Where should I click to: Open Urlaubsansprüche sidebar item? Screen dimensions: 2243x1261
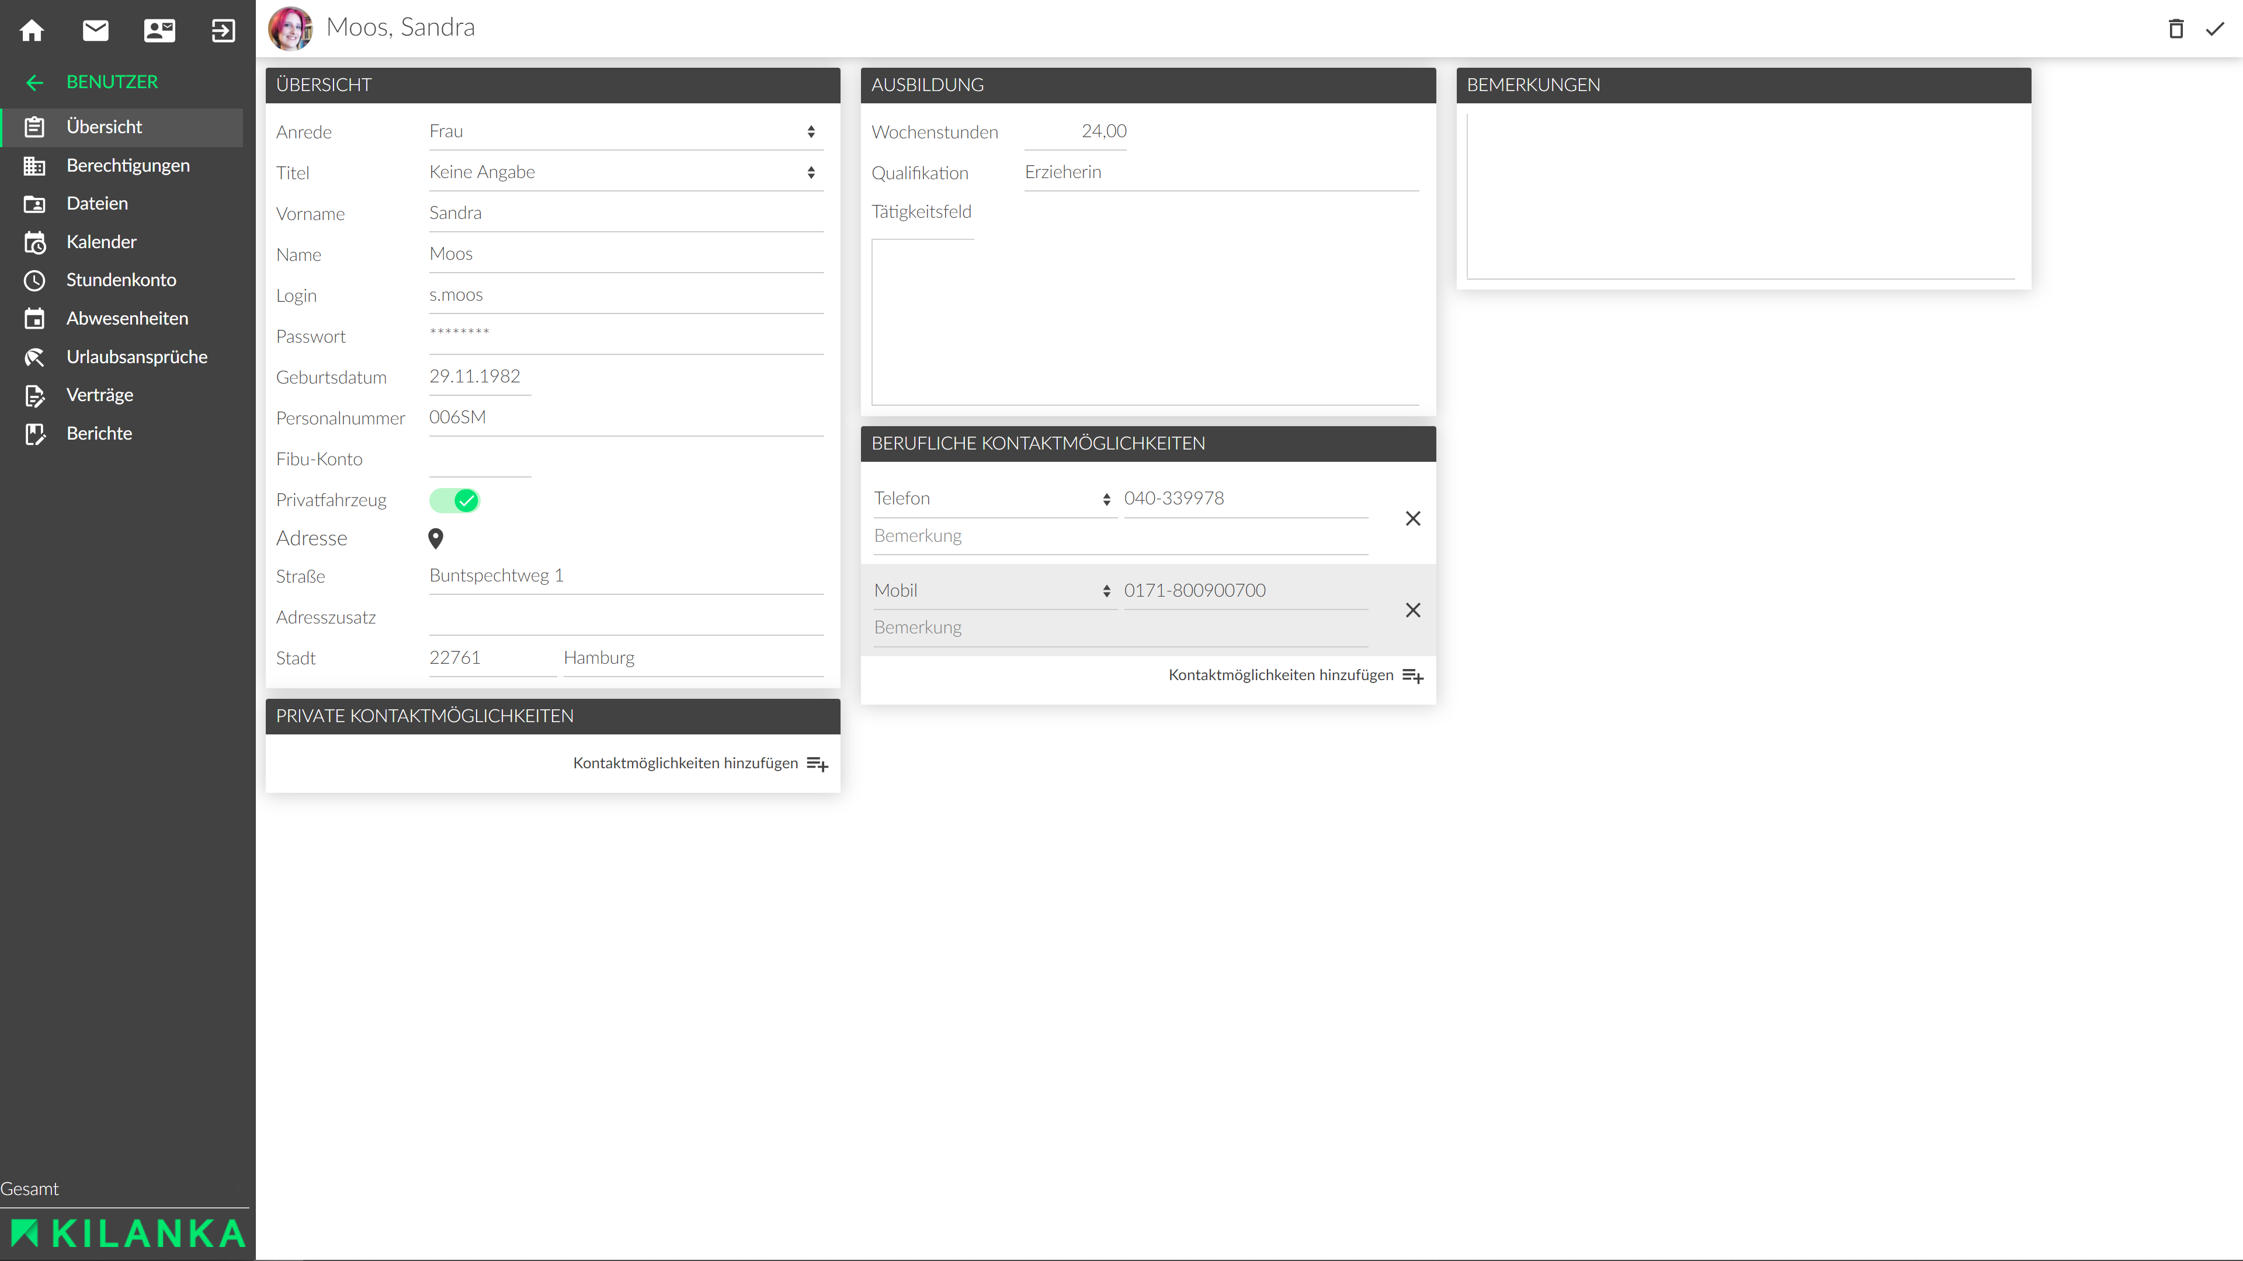coord(137,357)
